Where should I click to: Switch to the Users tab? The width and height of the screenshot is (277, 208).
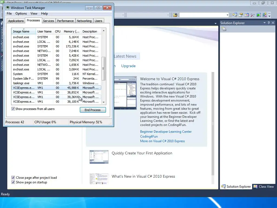98,21
